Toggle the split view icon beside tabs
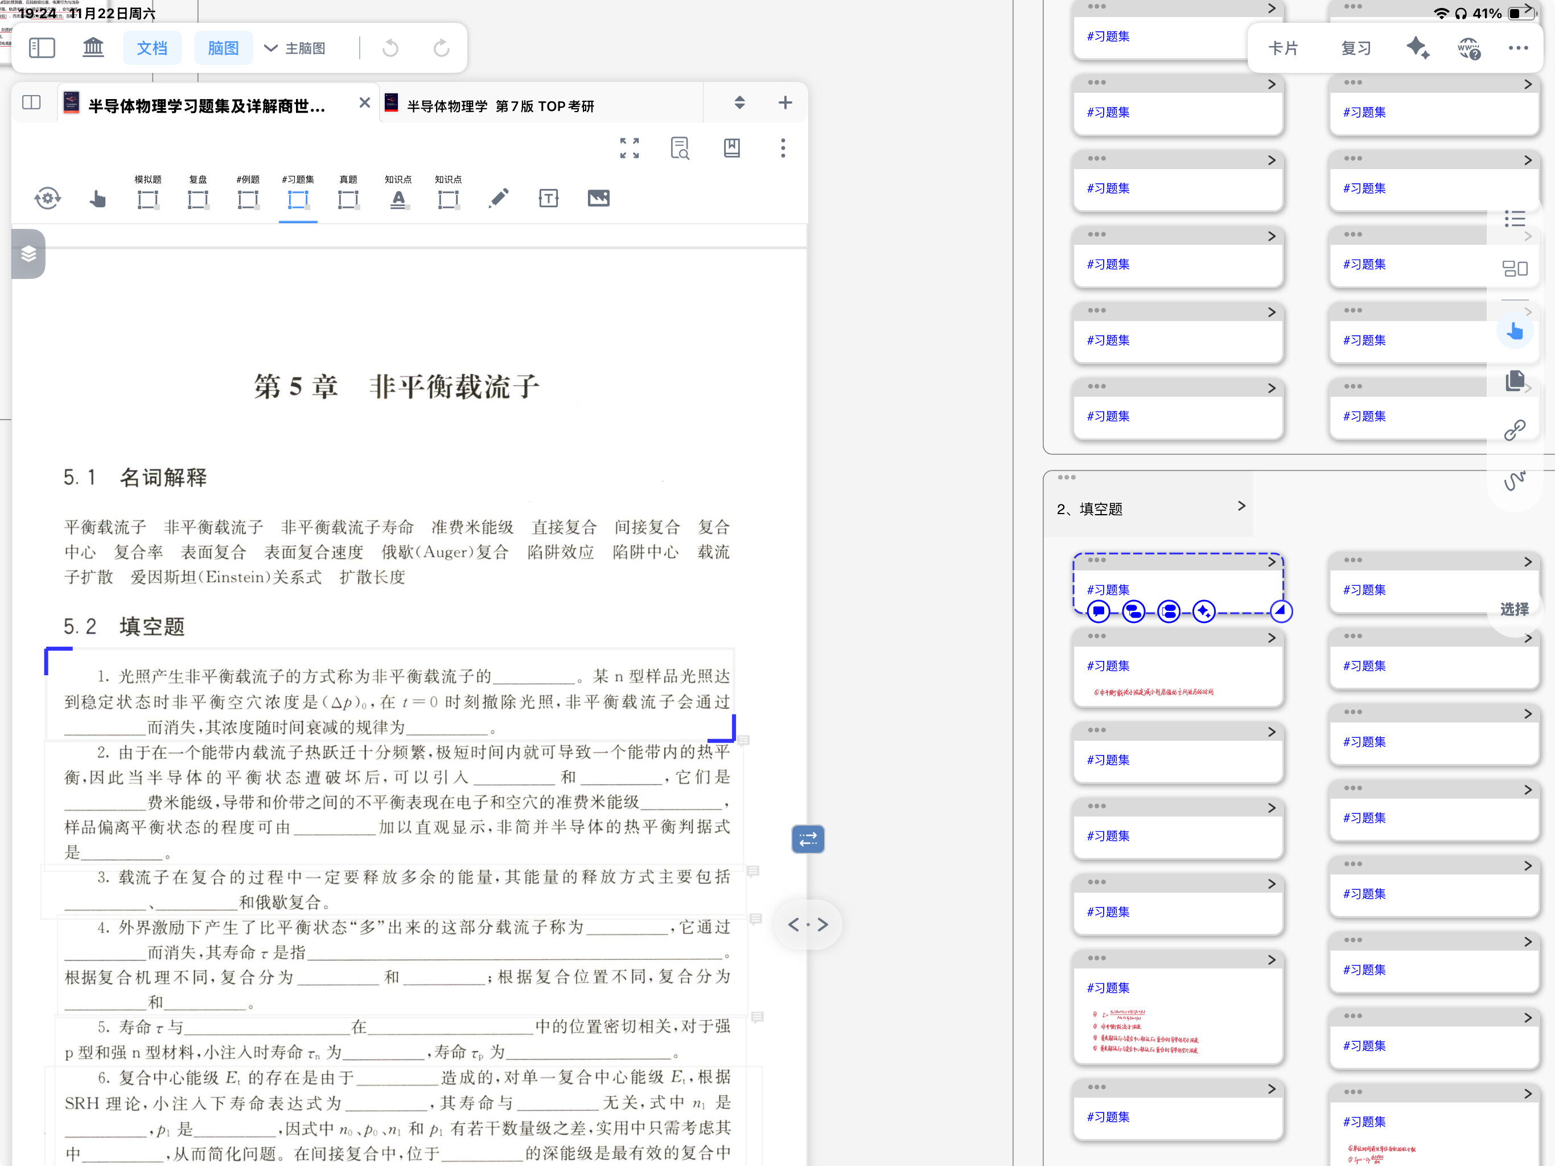Viewport: 1555px width, 1166px height. 32,102
